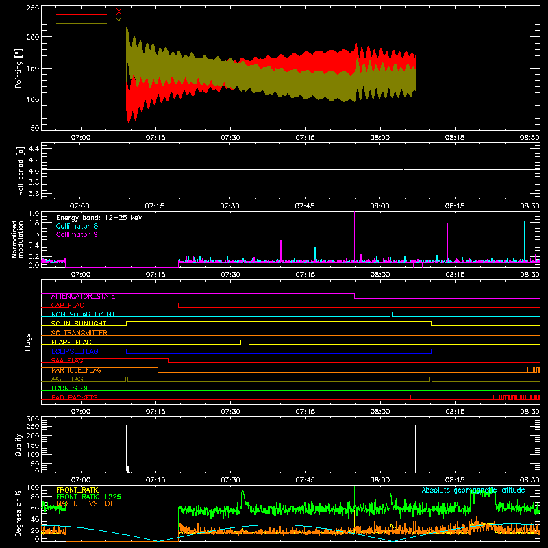Click the Collimator 8 legend entry
The height and width of the screenshot is (548, 548).
coord(77,226)
